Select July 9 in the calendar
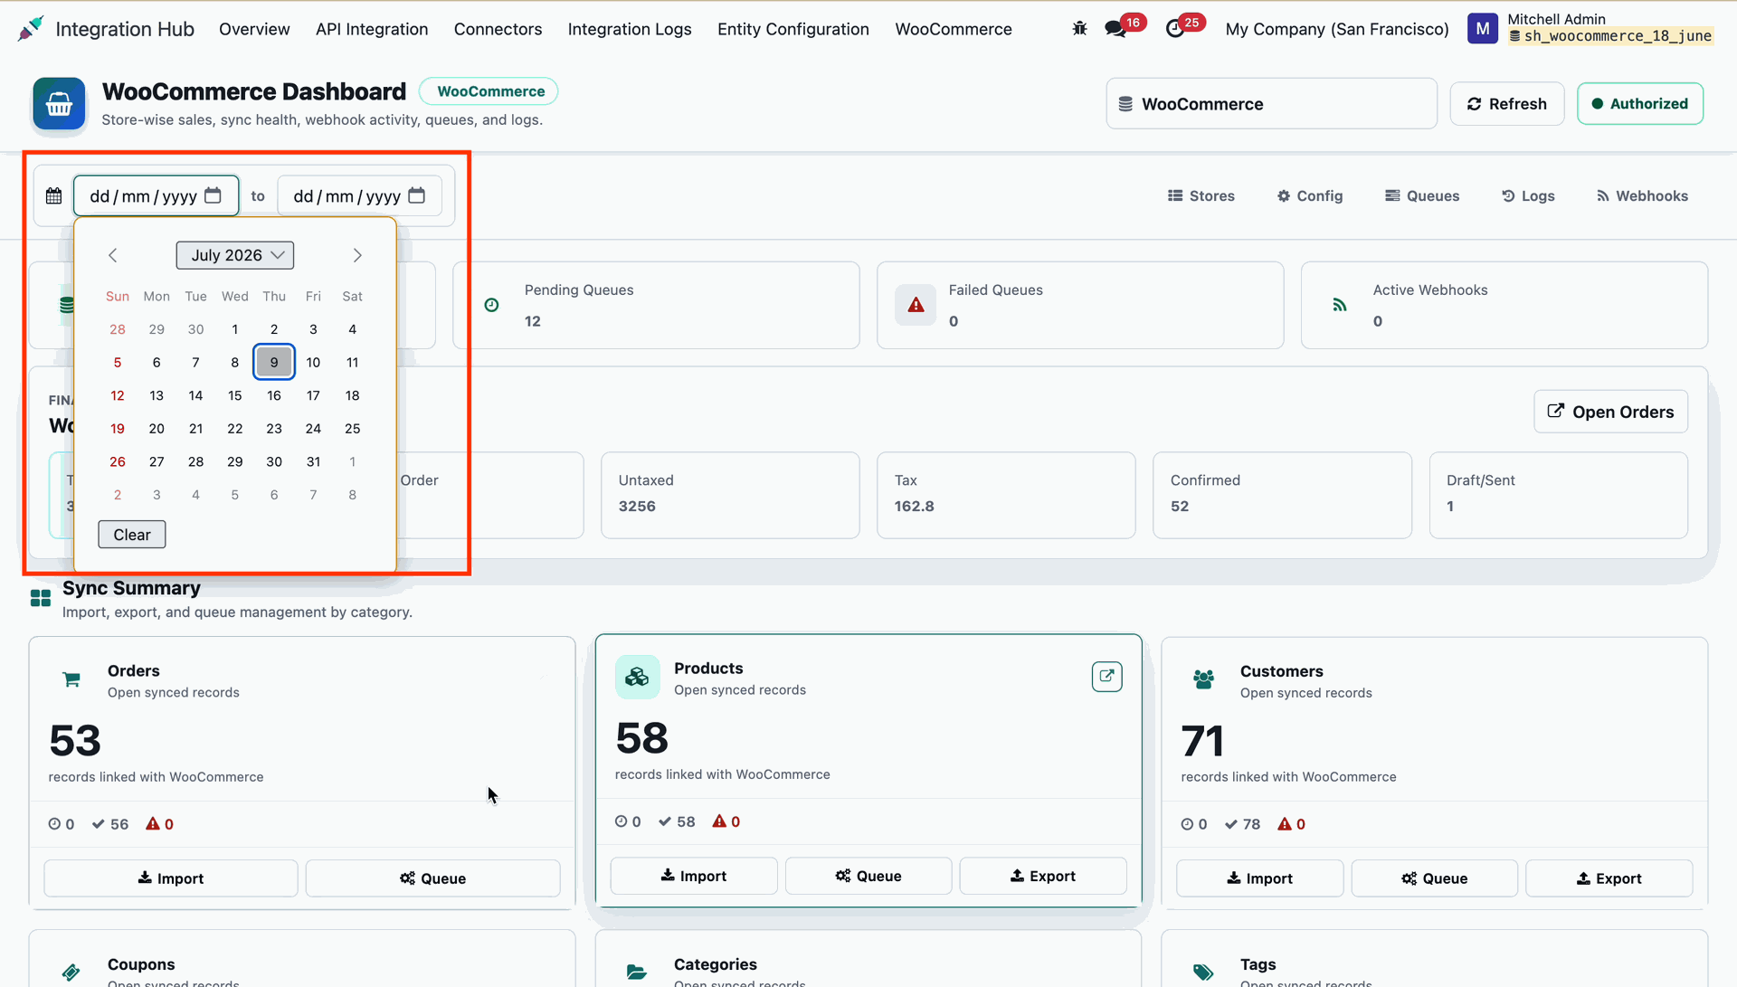 (x=274, y=362)
